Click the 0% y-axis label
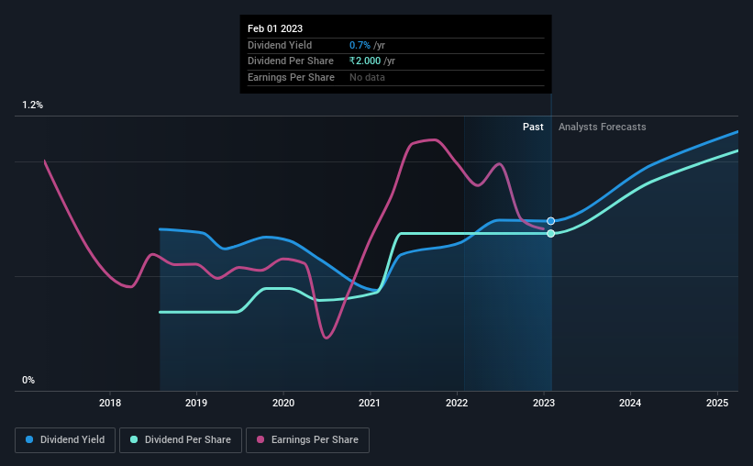Image resolution: width=753 pixels, height=466 pixels. 28,380
